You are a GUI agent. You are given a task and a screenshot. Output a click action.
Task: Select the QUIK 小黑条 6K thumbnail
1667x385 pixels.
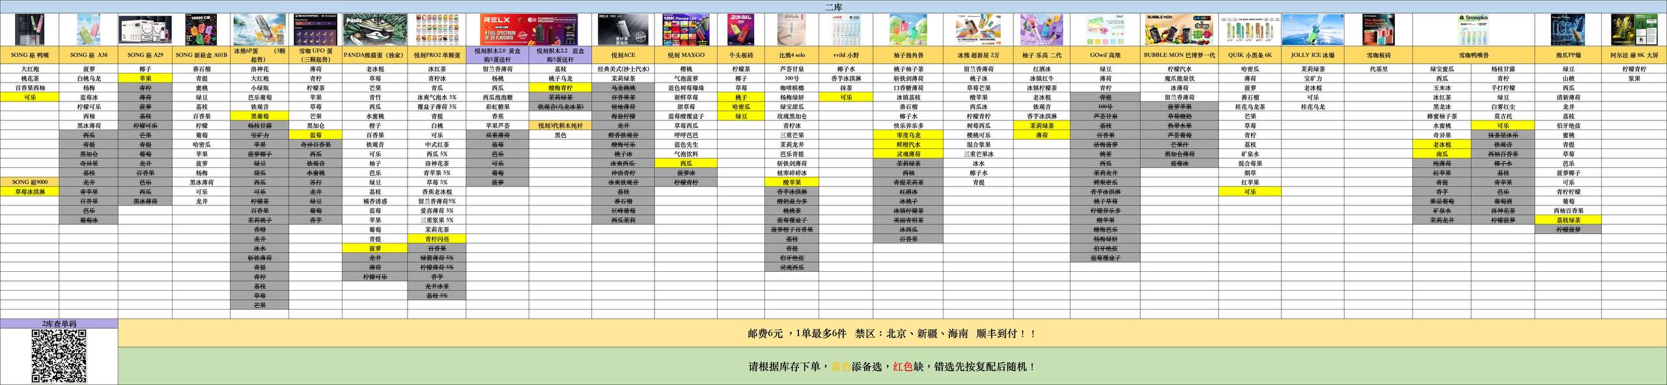(1249, 30)
